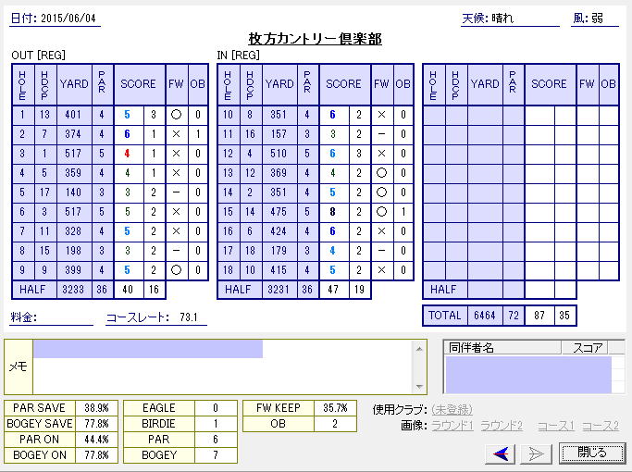Click the course title 枚方カントリー倶楽部
This screenshot has width=632, height=472.
point(316,39)
